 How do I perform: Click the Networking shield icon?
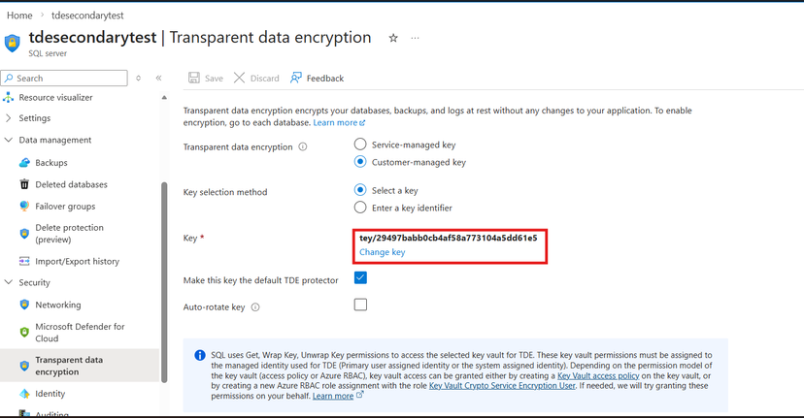tap(24, 305)
